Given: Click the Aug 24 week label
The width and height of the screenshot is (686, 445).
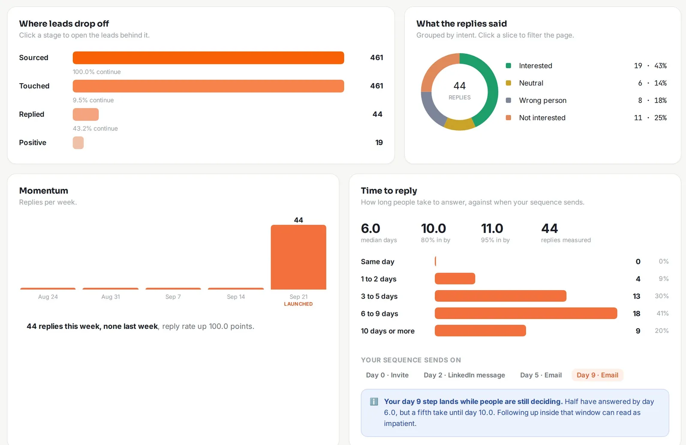Looking at the screenshot, I should (x=48, y=297).
